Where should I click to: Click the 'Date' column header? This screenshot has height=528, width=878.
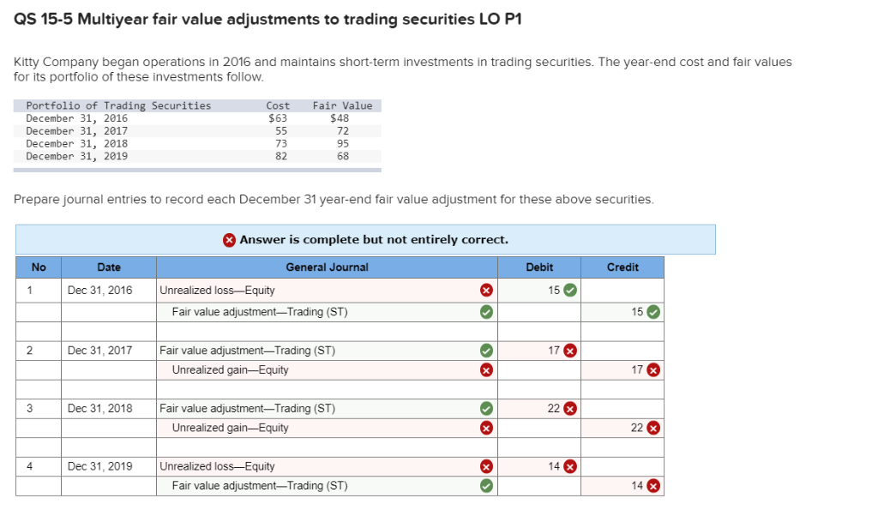coord(109,267)
